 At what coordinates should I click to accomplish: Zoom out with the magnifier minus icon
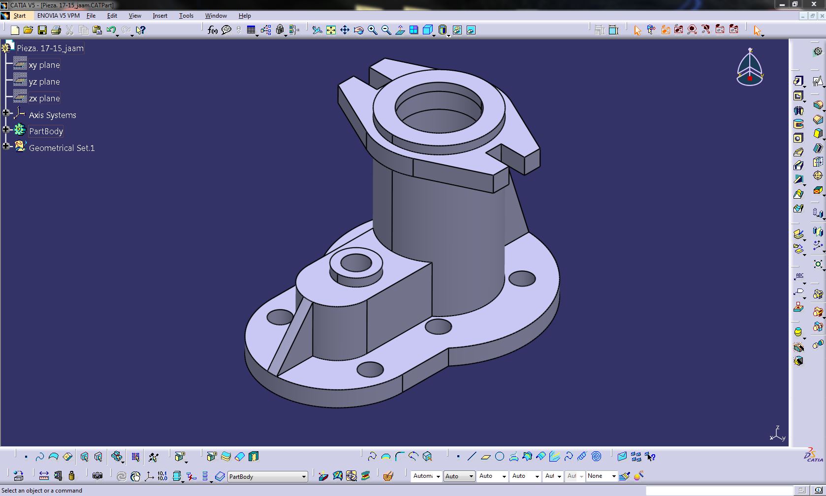pos(386,30)
